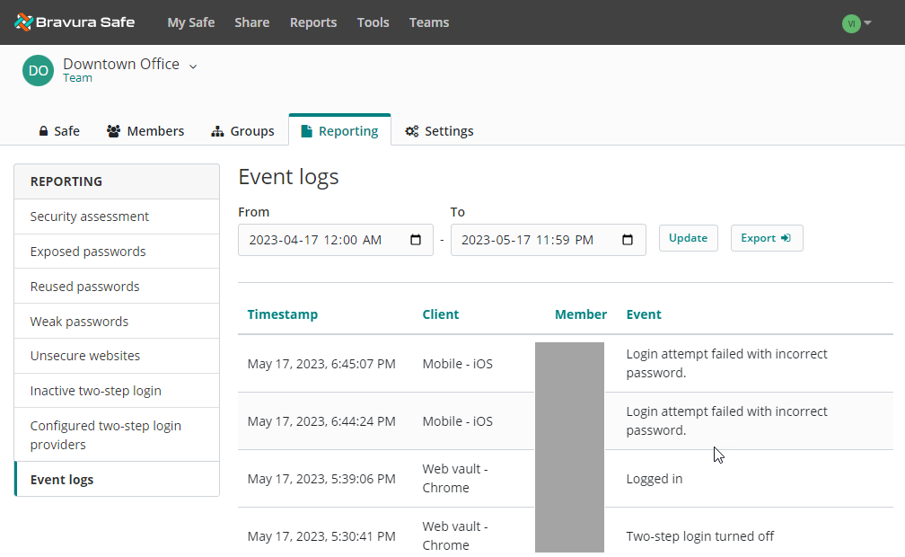Screen dimensions: 905x557
Task: Open the user account dropdown at top right
Action: coord(865,23)
